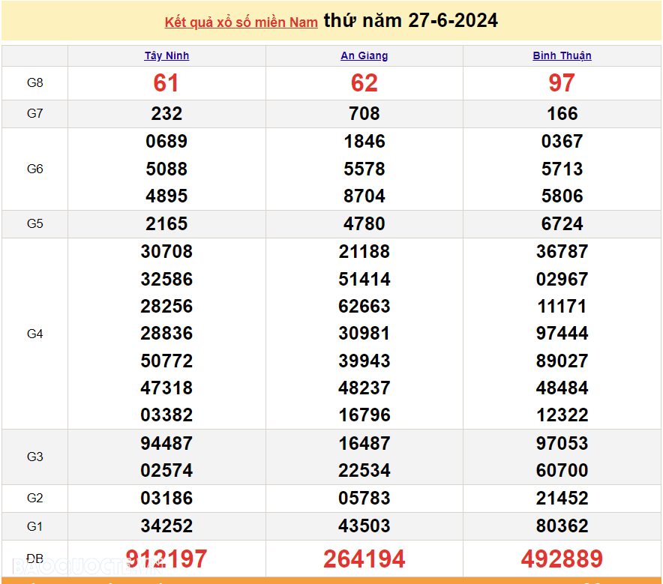Screen dimensions: 663x584
Task: Open the 'Kết quả xổ số miền Nam' link
Action: (241, 22)
